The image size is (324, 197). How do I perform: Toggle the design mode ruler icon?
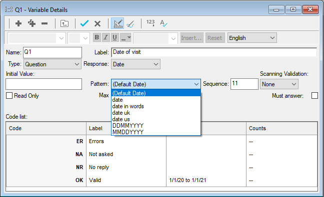click(117, 23)
